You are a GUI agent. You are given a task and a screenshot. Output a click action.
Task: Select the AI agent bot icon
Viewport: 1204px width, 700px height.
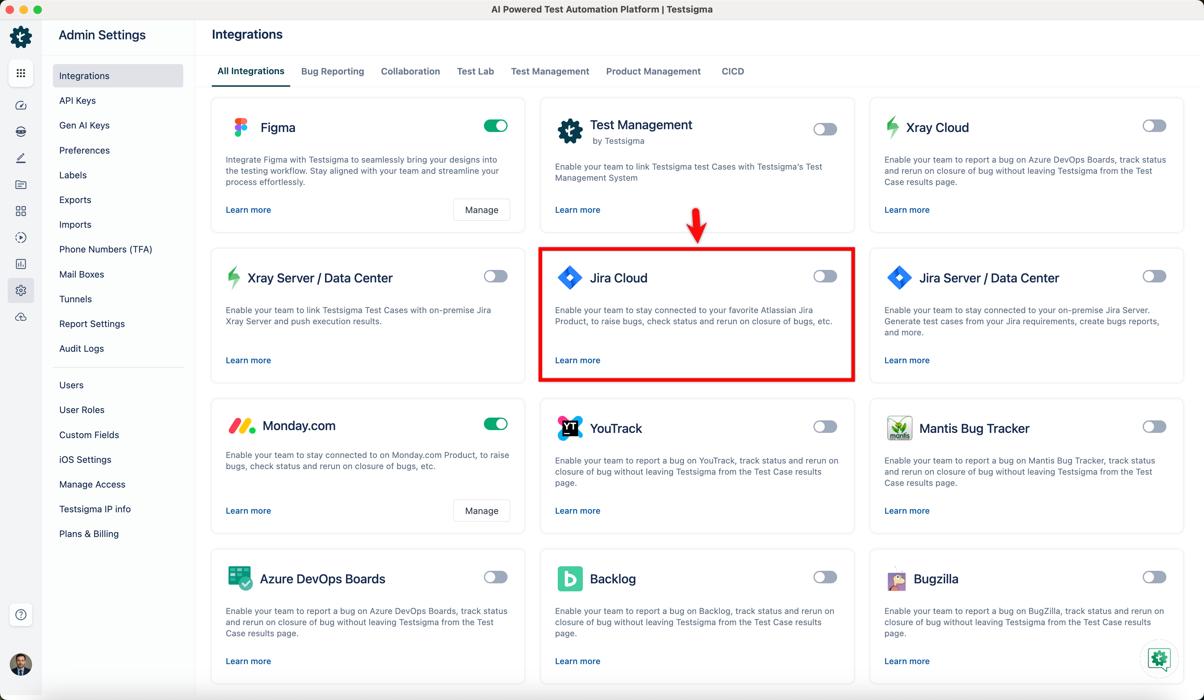[21, 131]
